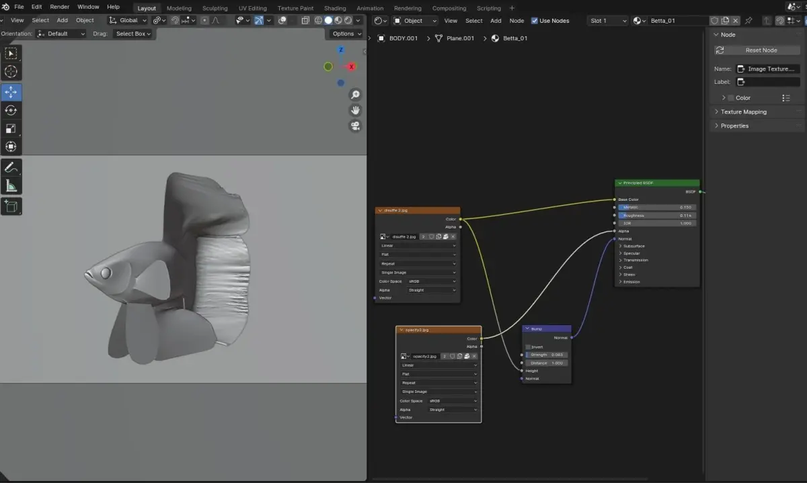Click the Reset Node button
Viewport: 807px width, 483px height.
(x=761, y=50)
